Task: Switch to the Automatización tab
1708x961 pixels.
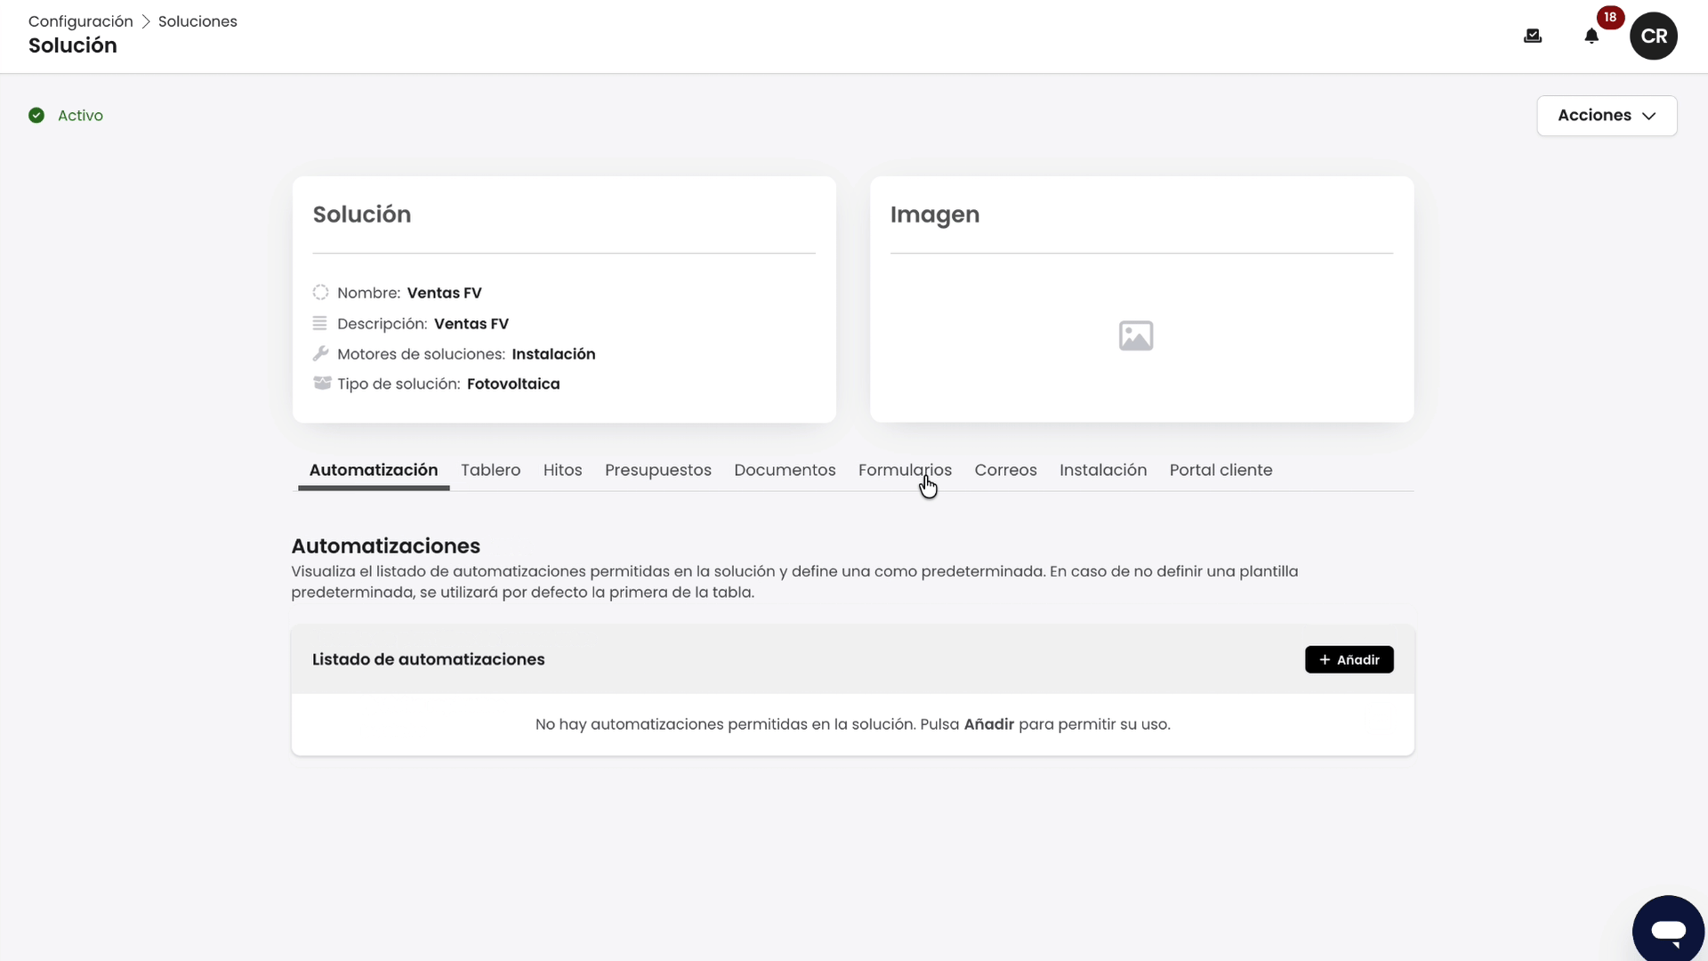Action: [374, 470]
